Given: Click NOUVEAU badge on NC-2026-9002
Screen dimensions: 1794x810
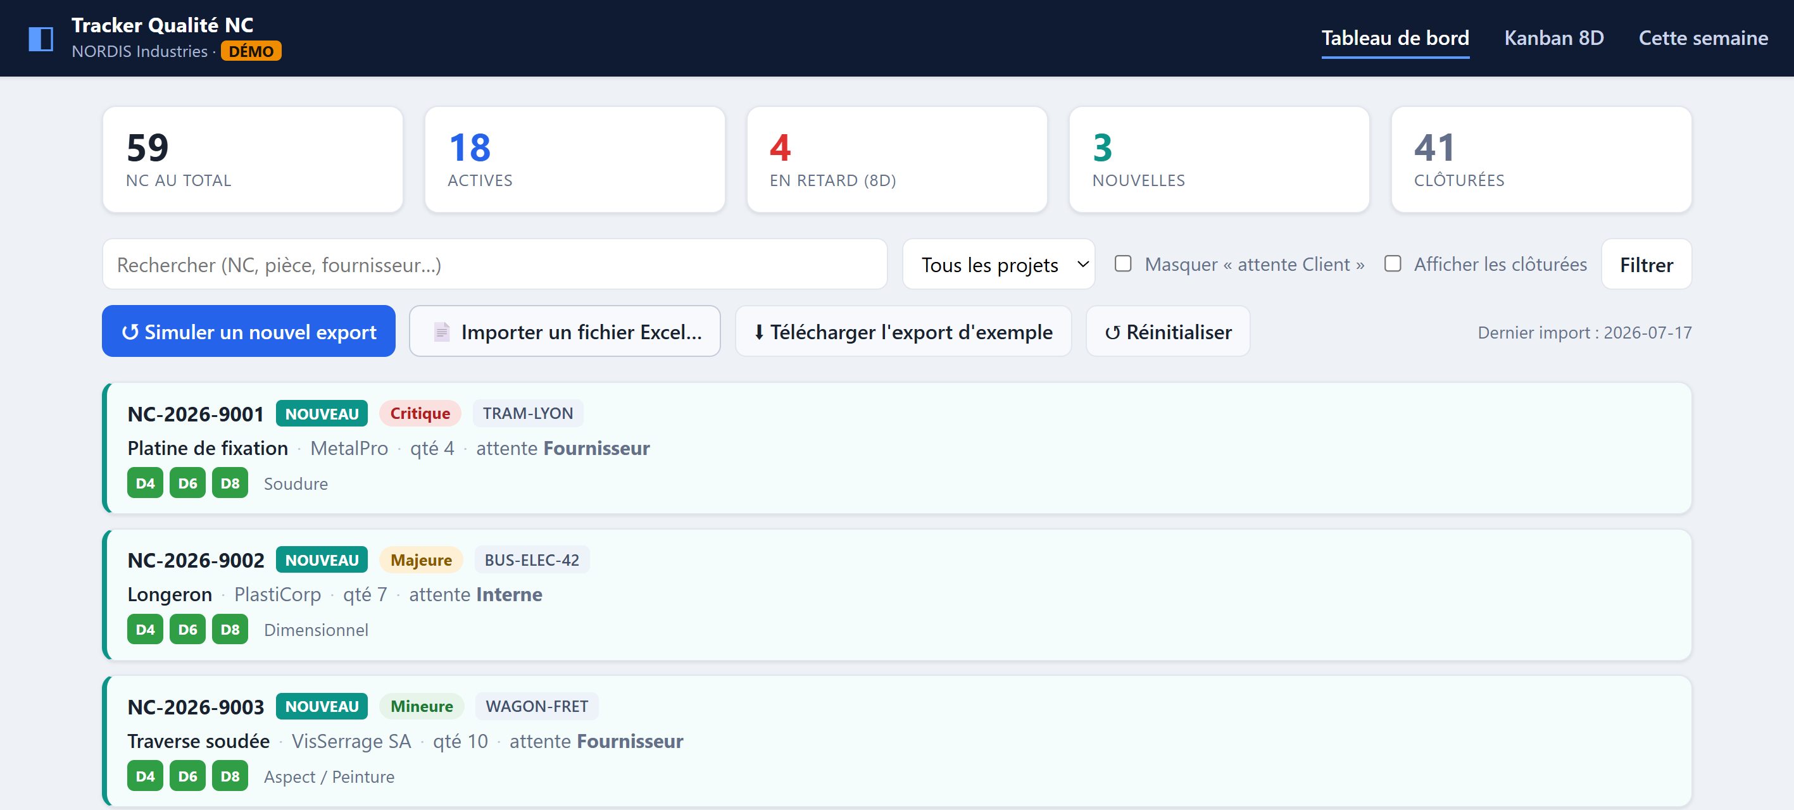Looking at the screenshot, I should pyautogui.click(x=322, y=560).
